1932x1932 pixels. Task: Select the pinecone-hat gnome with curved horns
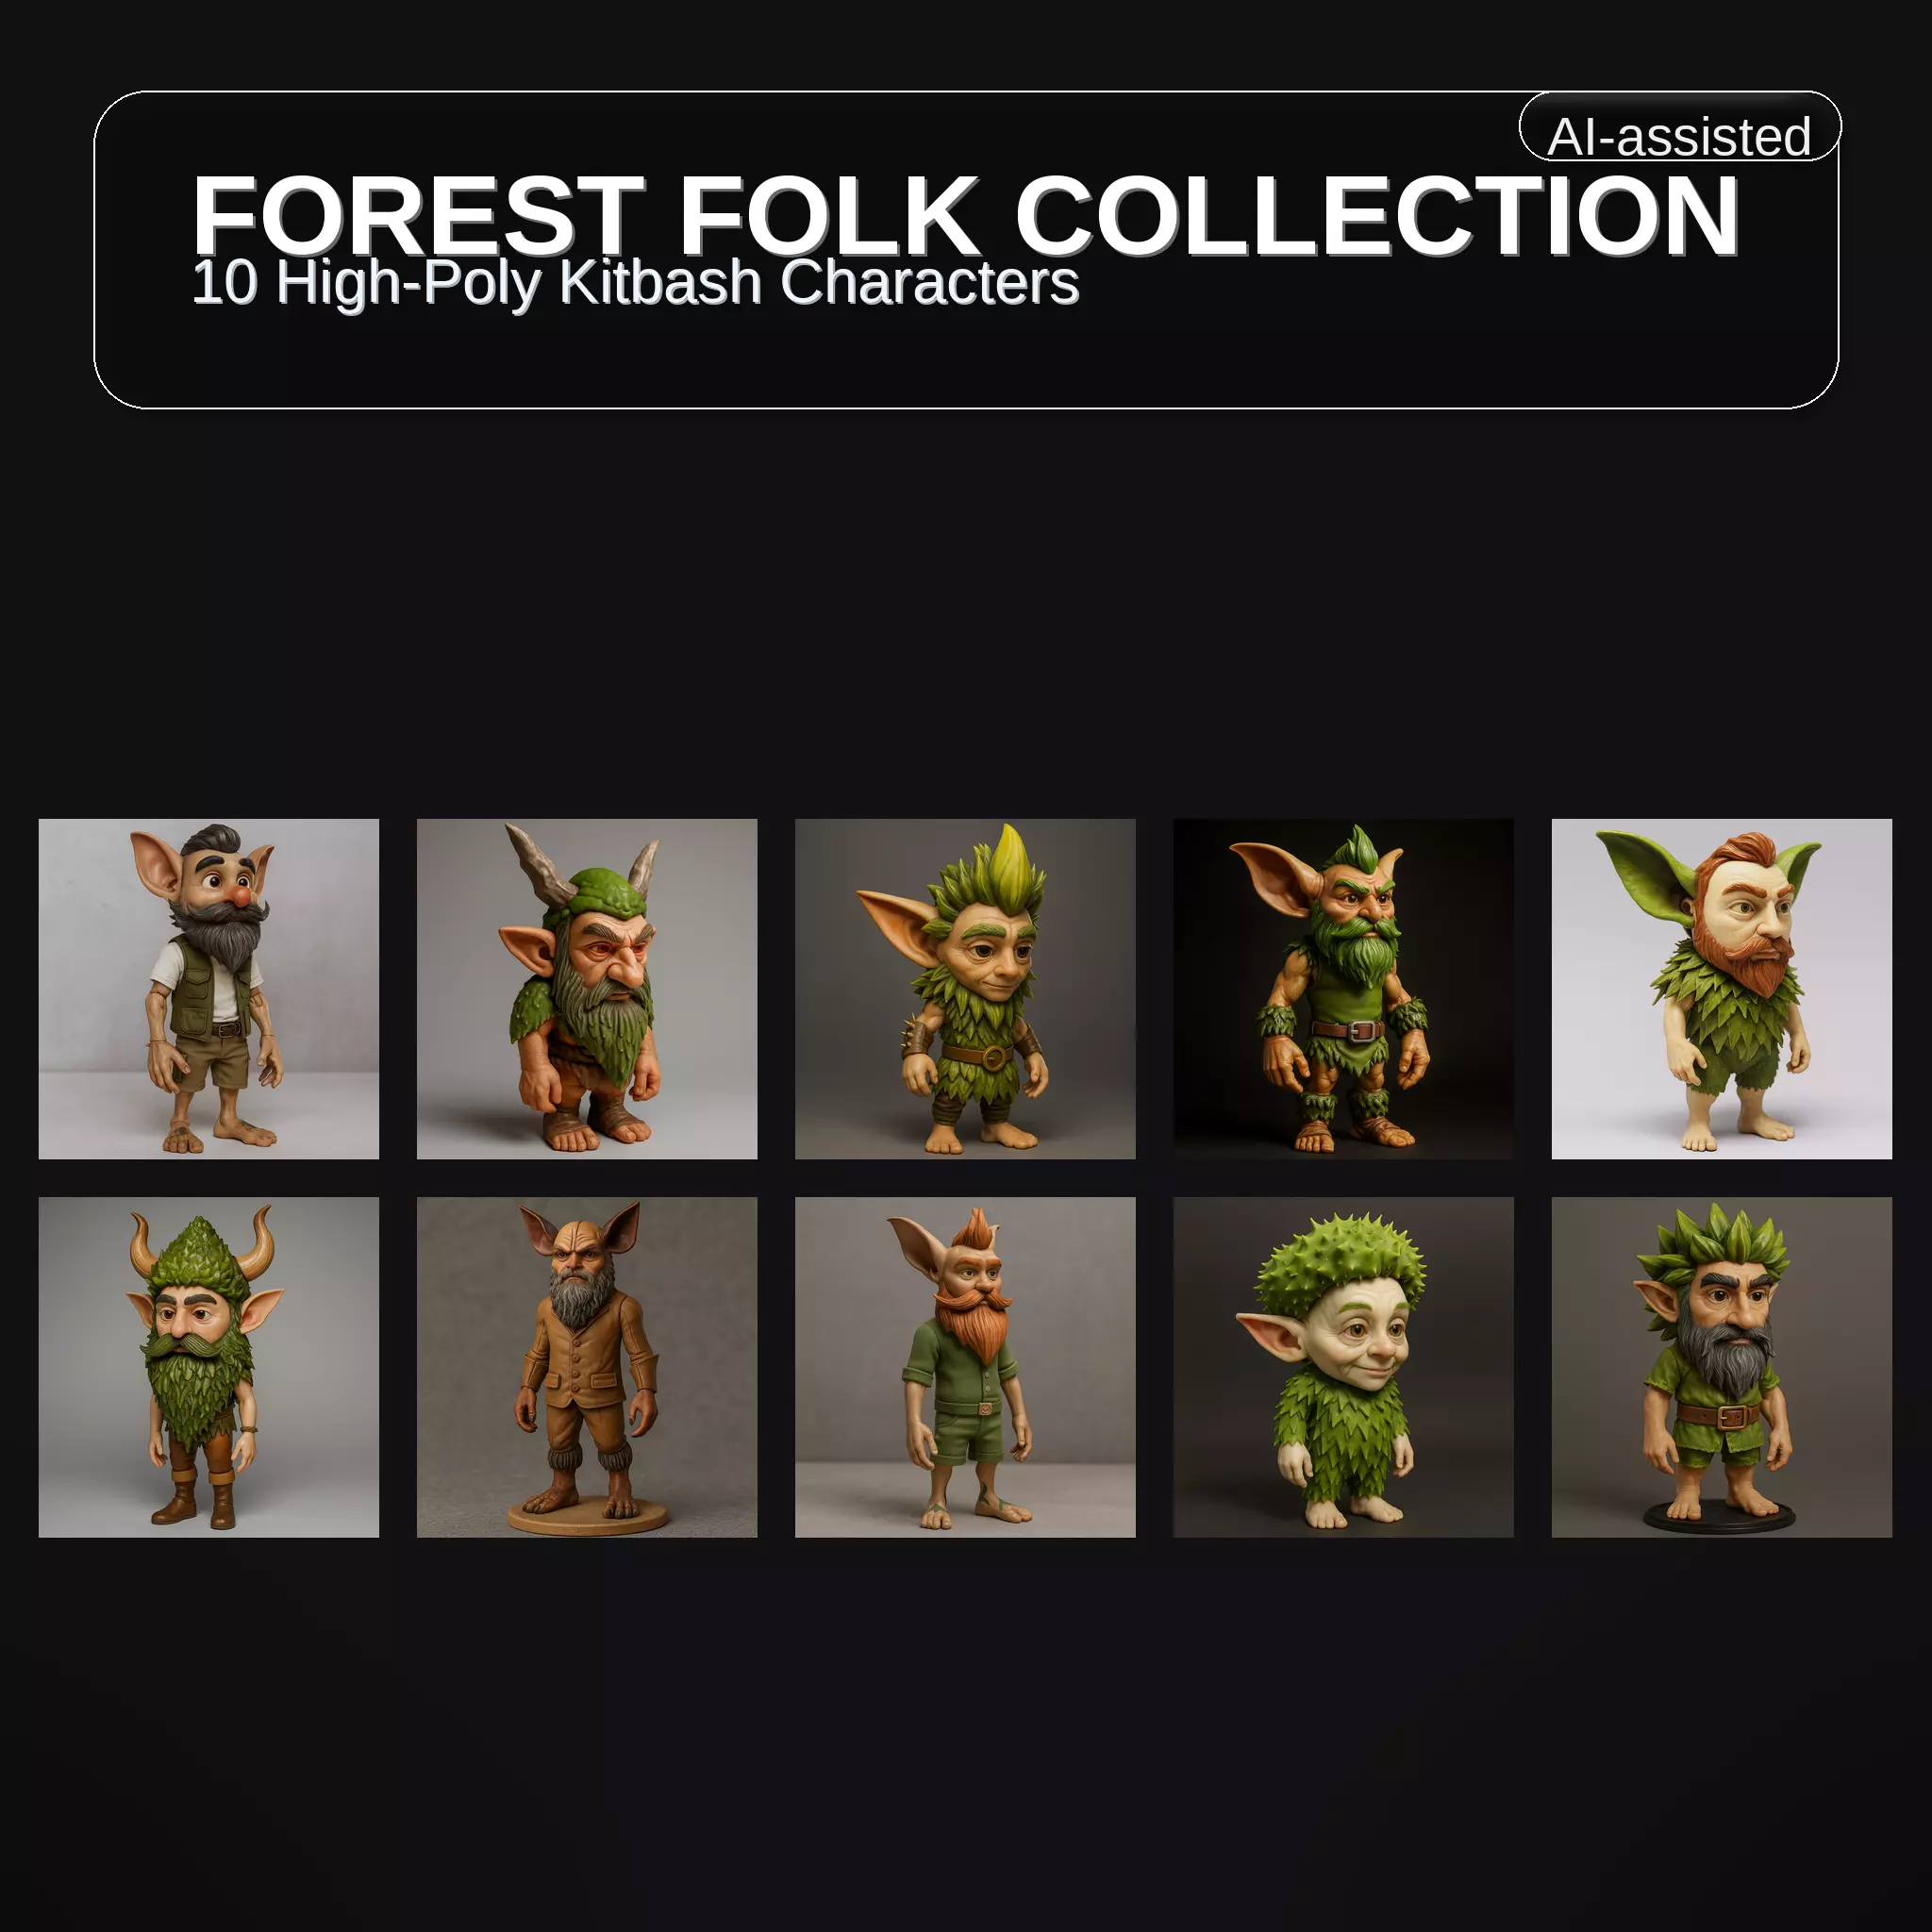209,1367
